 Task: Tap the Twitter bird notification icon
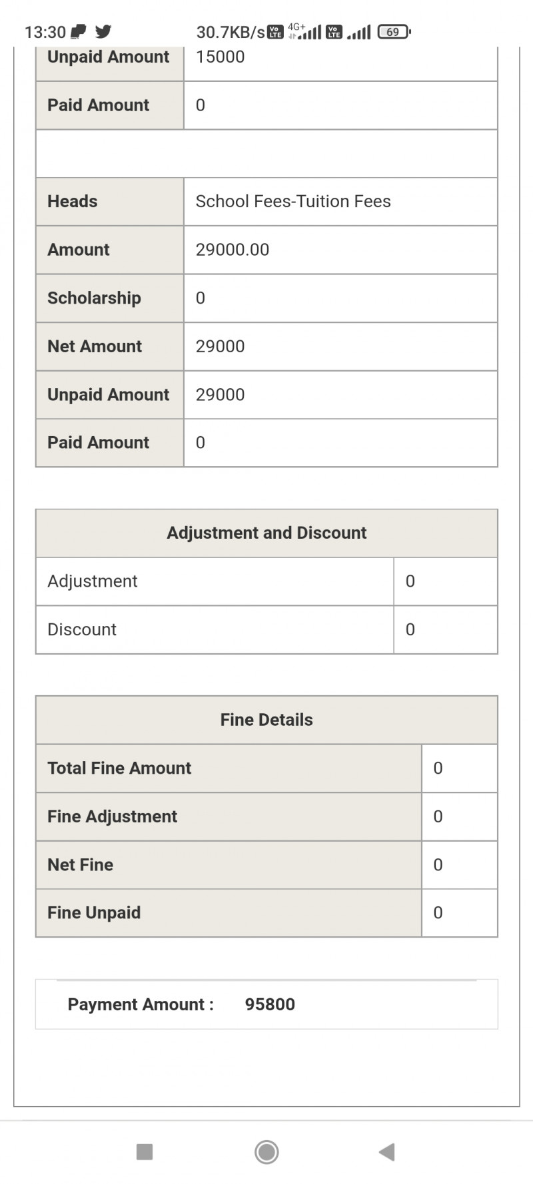click(103, 31)
